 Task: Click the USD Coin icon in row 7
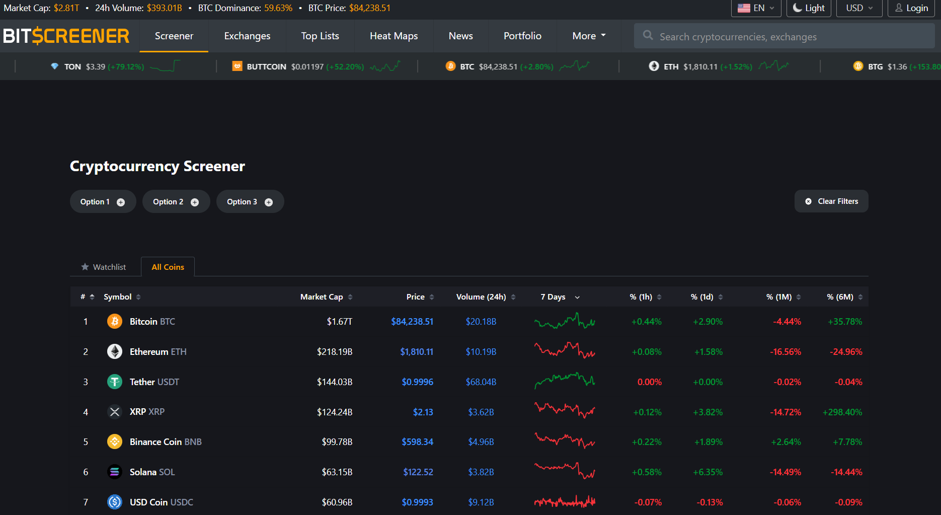(x=115, y=502)
